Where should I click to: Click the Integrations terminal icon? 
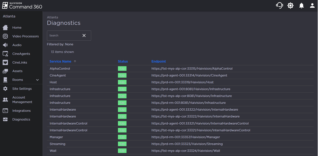tap(5, 111)
